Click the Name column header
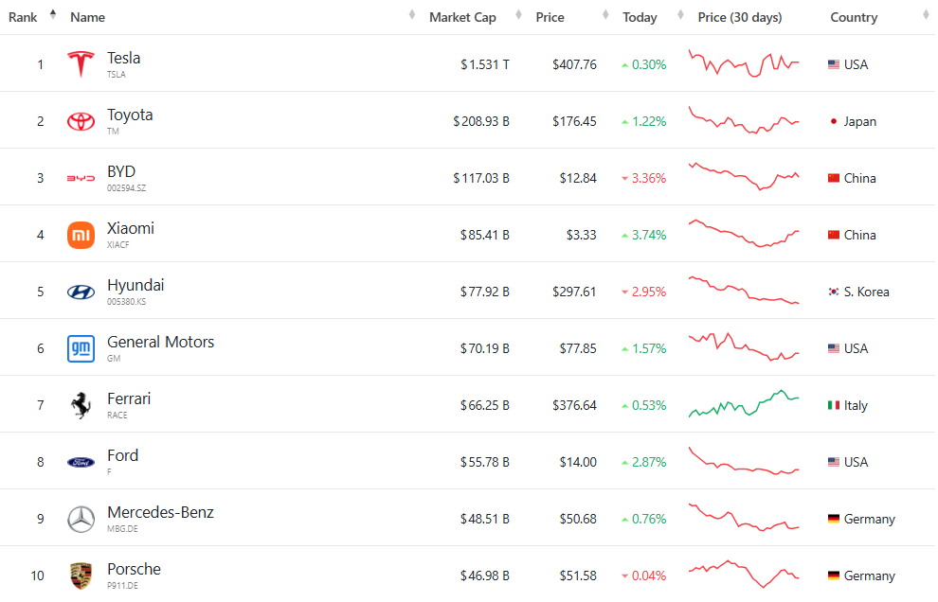The height and width of the screenshot is (602, 938). [x=87, y=17]
